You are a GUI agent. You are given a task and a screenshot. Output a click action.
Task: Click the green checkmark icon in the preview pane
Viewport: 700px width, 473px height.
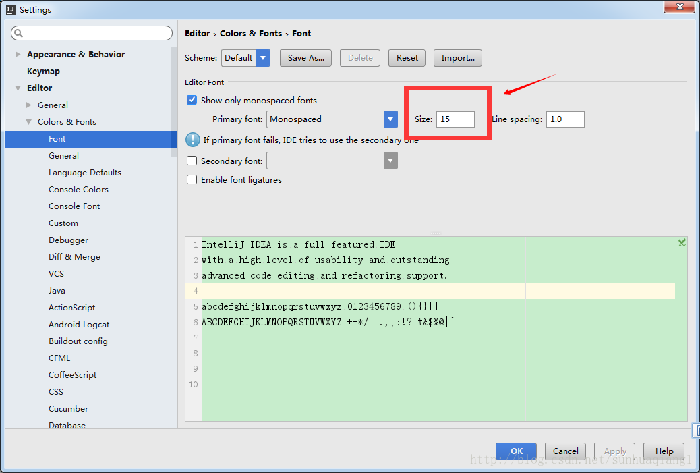click(681, 242)
